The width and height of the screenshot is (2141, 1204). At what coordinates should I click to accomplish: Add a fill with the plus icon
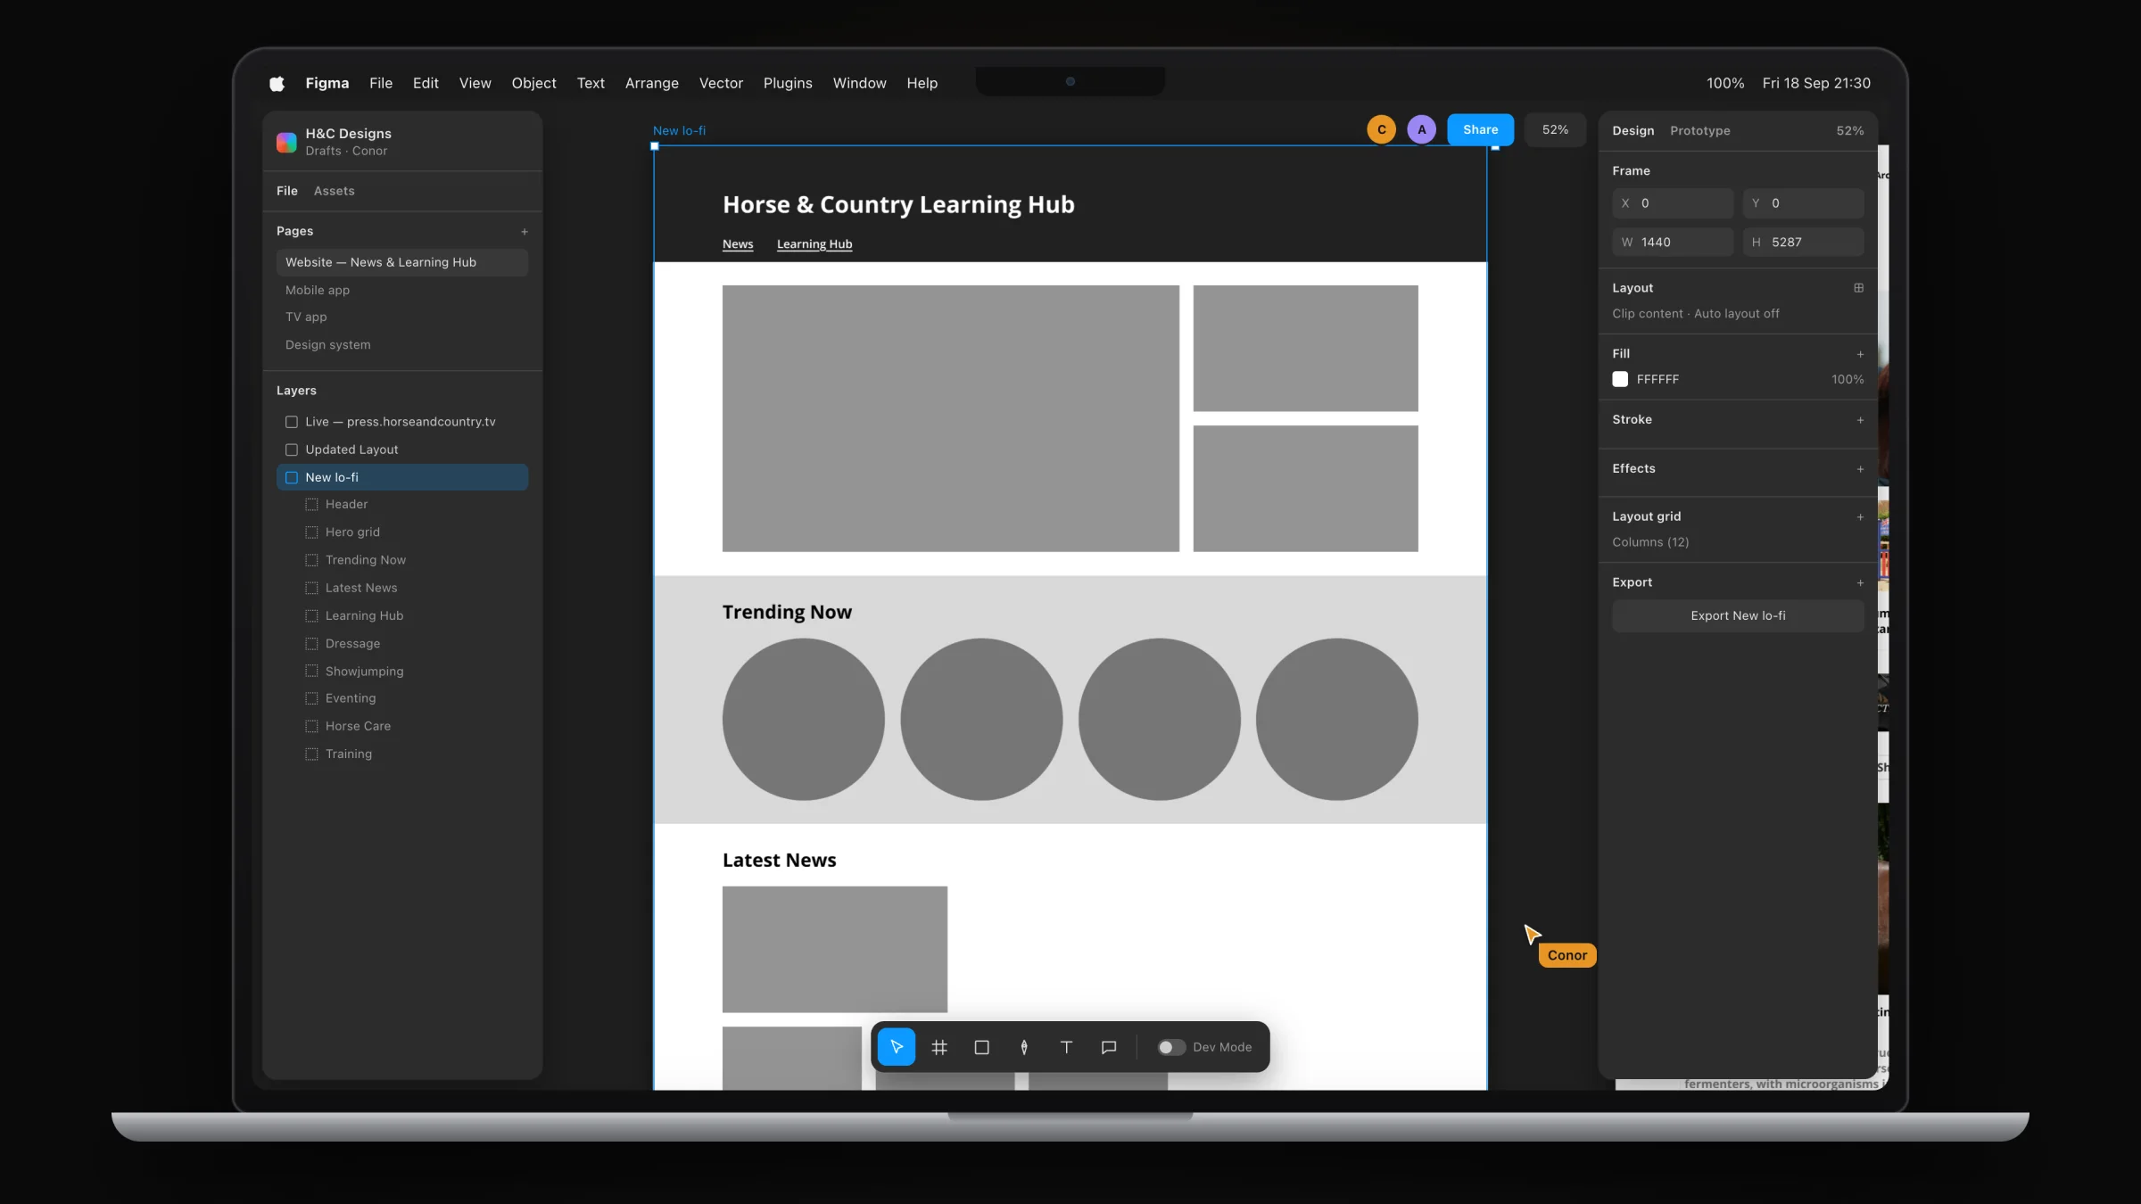[x=1860, y=354]
